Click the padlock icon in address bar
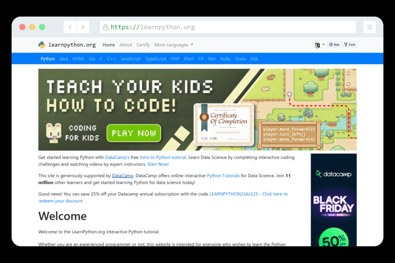395x263 pixels. (x=105, y=27)
